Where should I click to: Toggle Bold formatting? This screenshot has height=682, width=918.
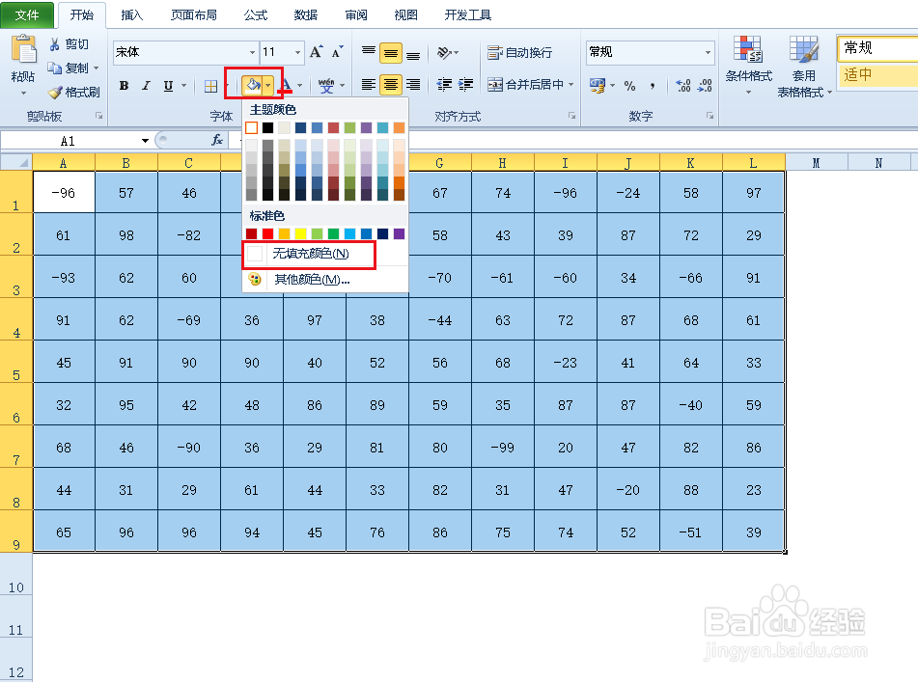point(124,85)
